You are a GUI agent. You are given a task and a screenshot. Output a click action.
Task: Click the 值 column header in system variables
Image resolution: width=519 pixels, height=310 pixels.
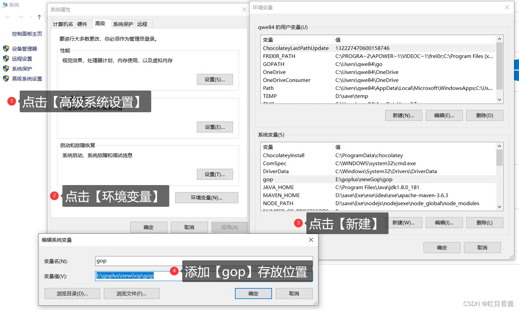click(414, 147)
